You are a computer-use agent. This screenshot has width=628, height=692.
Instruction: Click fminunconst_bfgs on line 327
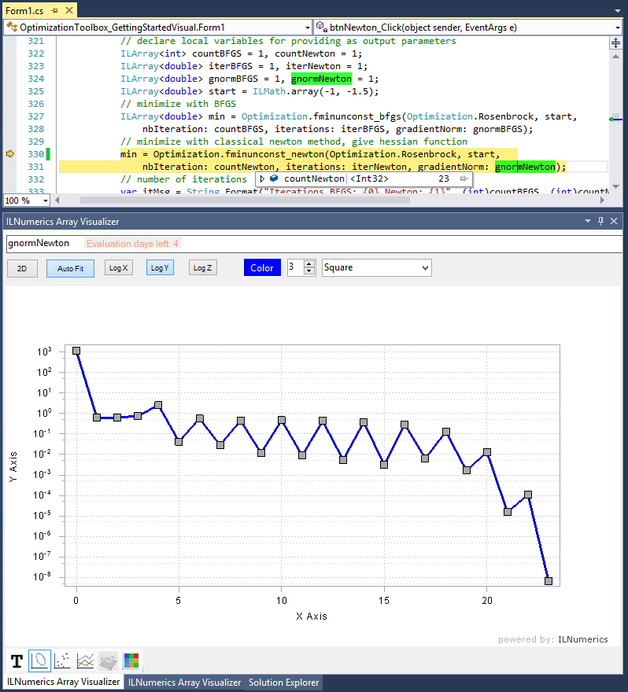pos(356,116)
